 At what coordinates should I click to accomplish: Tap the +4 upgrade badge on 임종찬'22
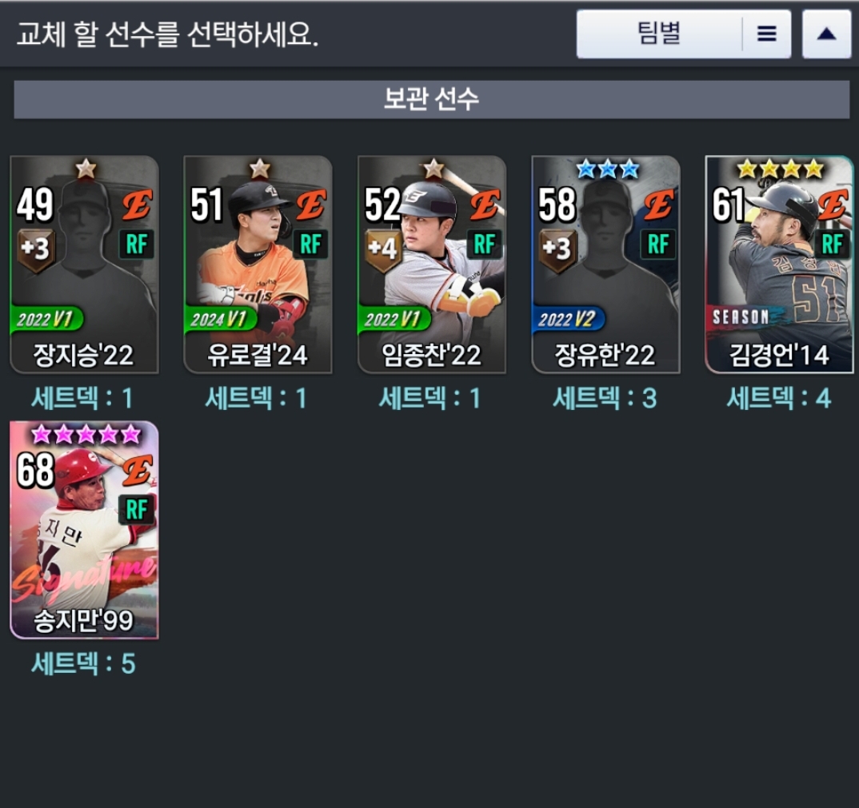click(383, 249)
